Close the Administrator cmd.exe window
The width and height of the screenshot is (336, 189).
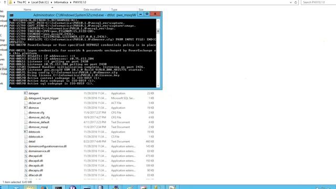click(155, 14)
